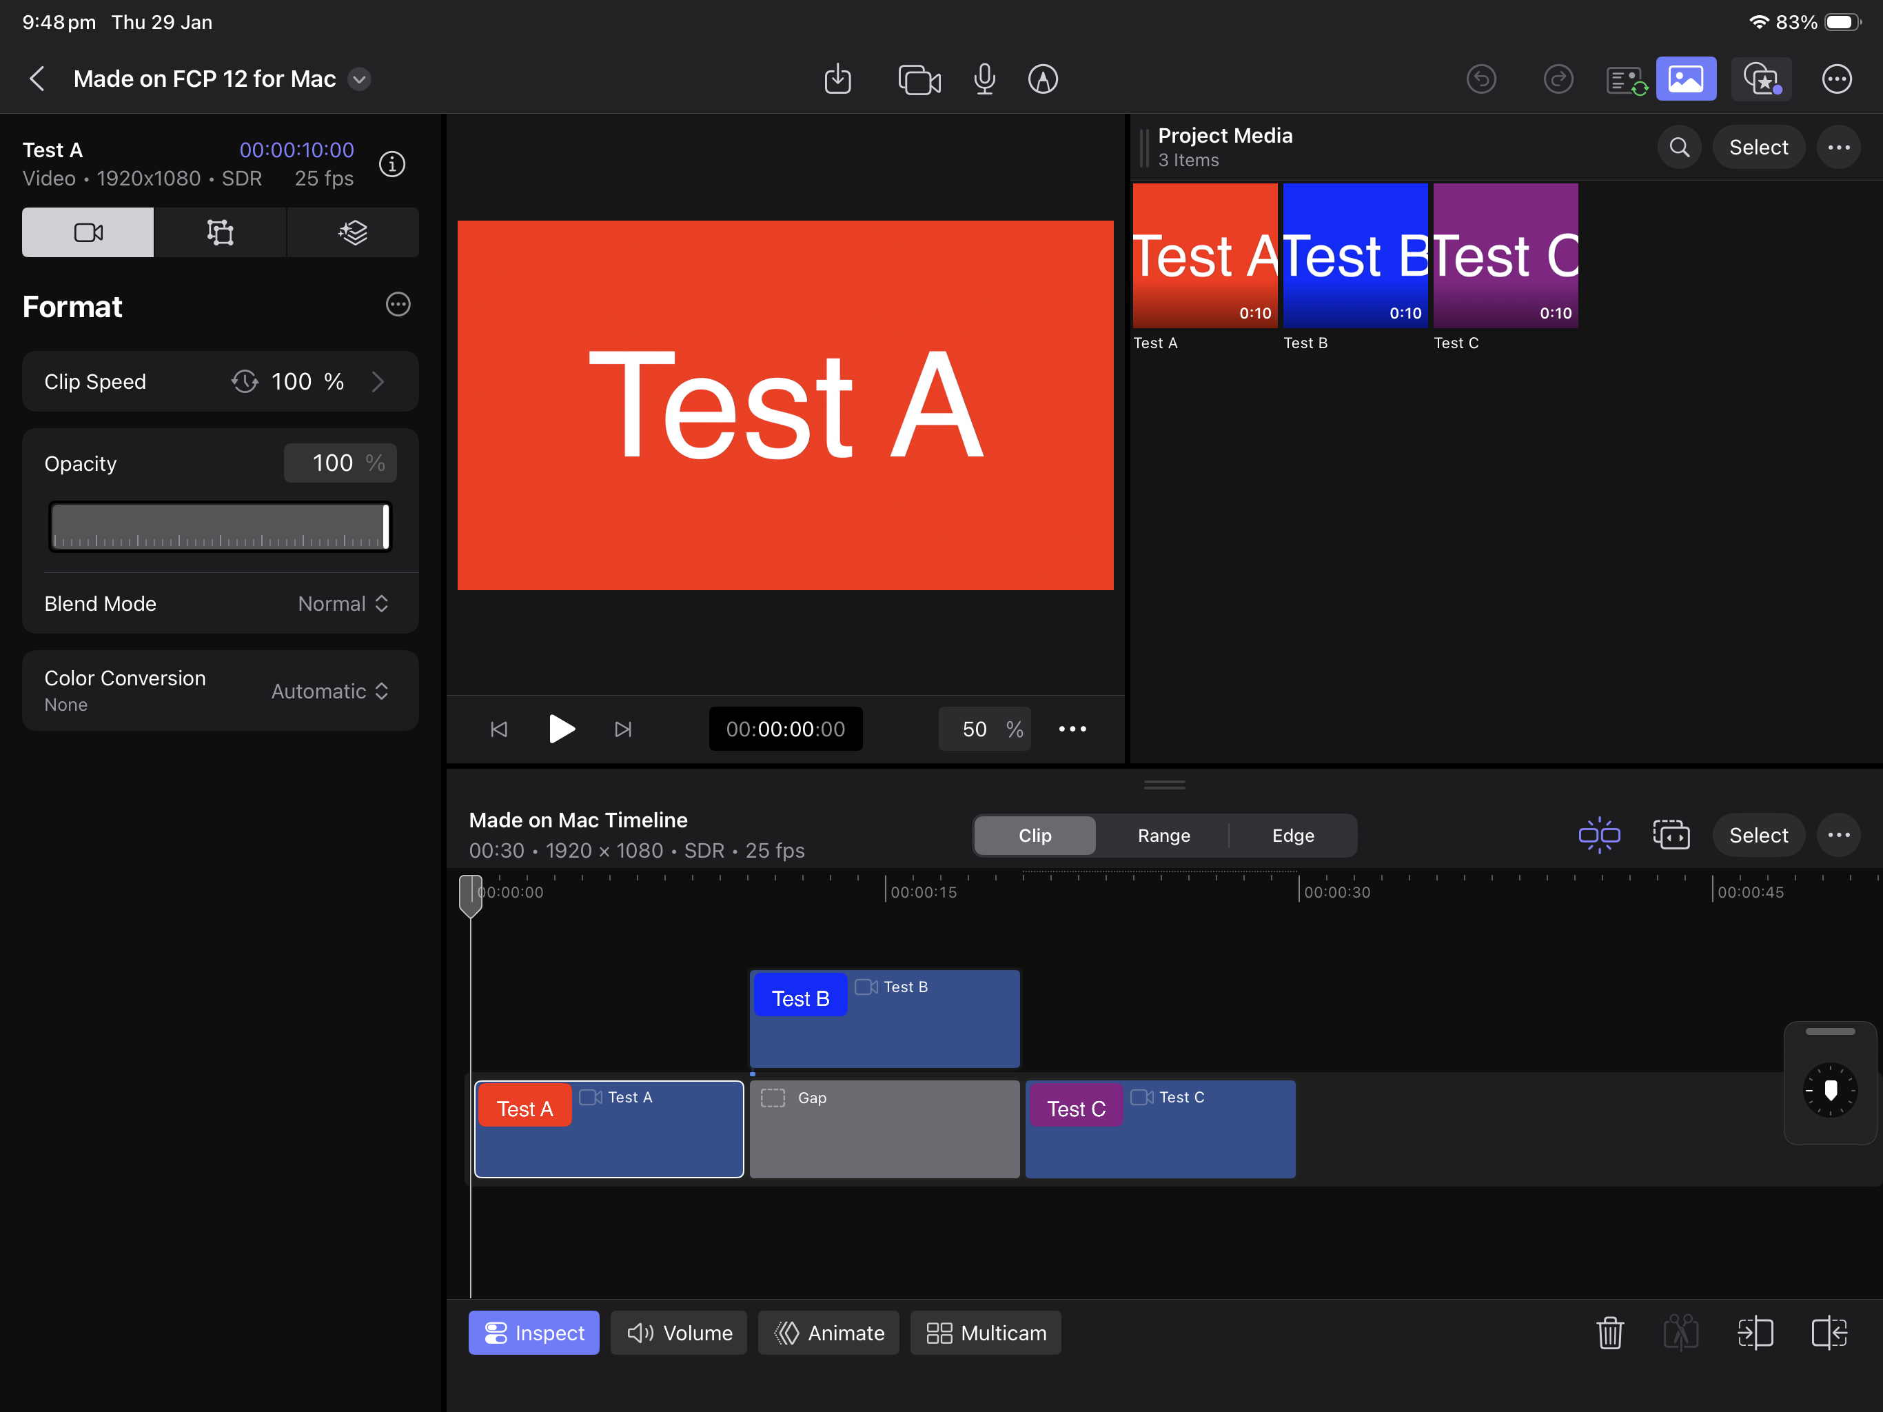Search project media with magnifier icon
The height and width of the screenshot is (1412, 1883).
tap(1679, 148)
